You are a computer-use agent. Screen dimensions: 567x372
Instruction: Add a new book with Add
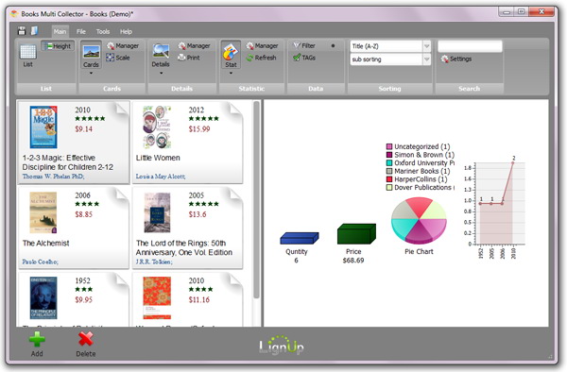click(37, 345)
